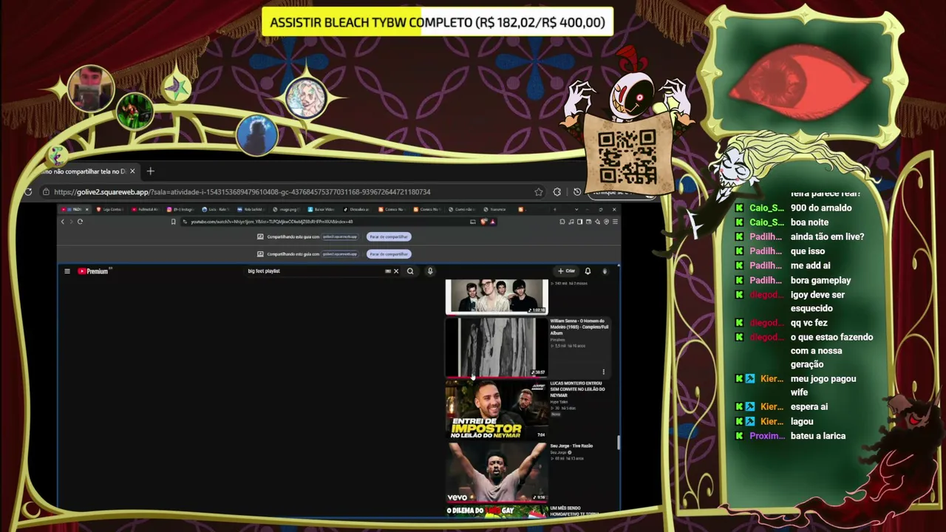
Task: Open the band photo video thumbnail
Action: pos(497,297)
